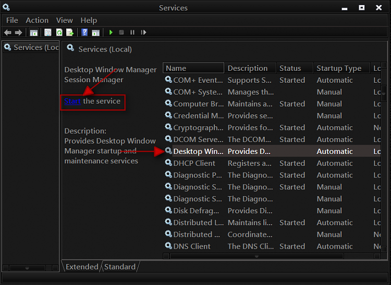
Task: Select the Cryptograph... service name
Action: (x=198, y=127)
